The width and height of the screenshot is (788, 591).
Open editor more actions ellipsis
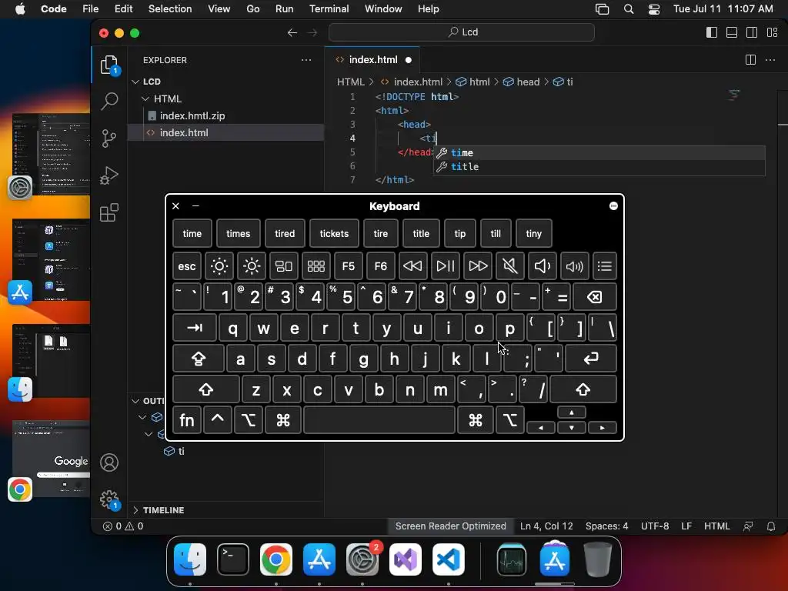click(770, 60)
